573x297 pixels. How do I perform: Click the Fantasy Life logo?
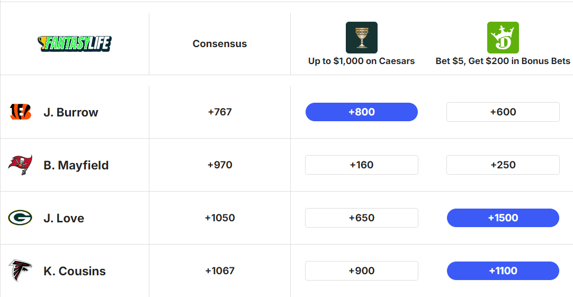click(75, 43)
